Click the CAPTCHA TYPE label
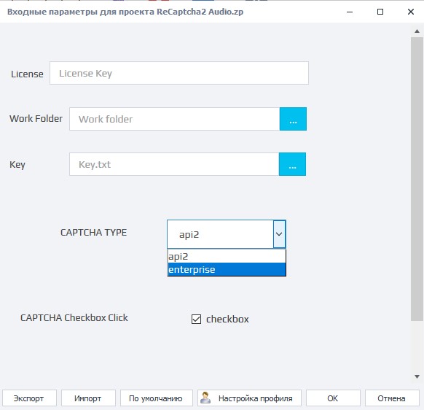This screenshot has width=424, height=410. (x=93, y=232)
